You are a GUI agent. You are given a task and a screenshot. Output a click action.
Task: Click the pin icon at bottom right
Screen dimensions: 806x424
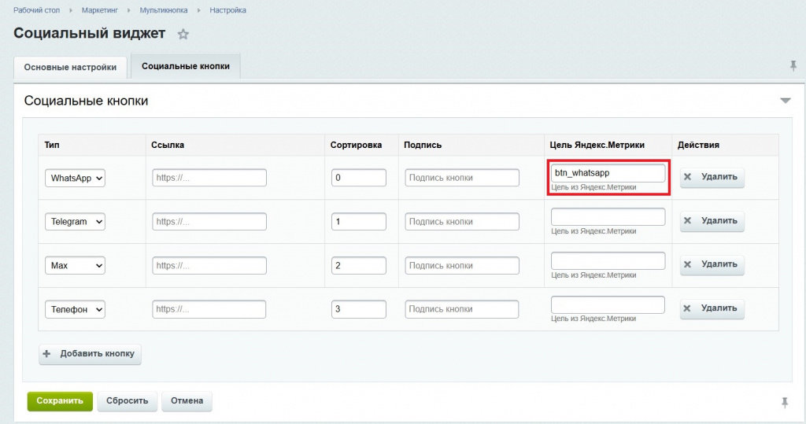click(784, 403)
